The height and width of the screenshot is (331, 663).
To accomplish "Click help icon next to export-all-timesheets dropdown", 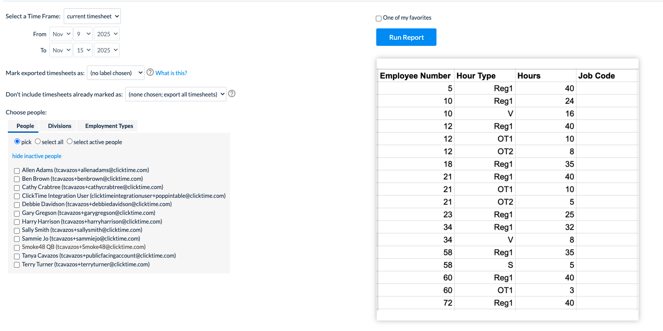I will (232, 93).
